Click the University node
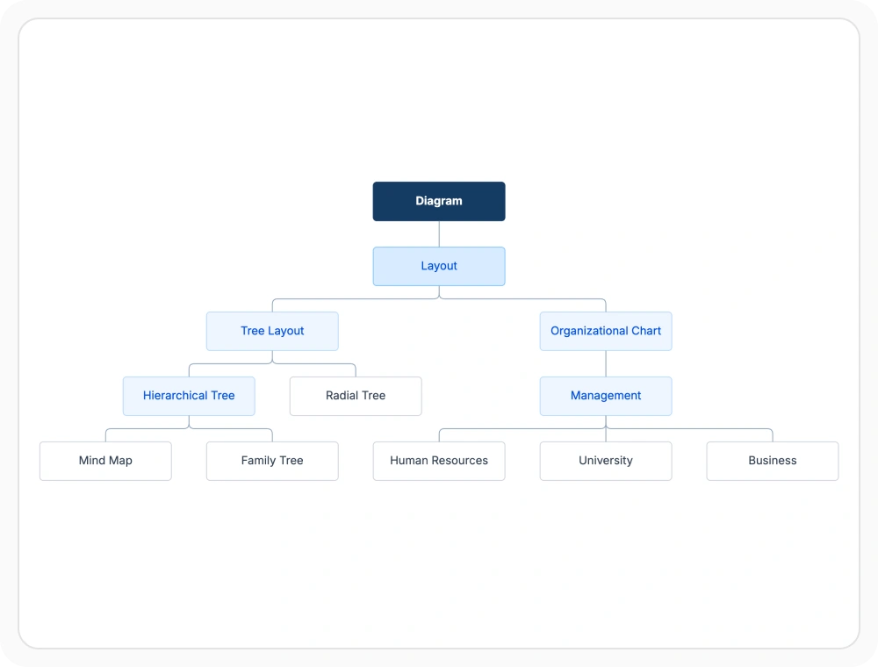878x667 pixels. point(606,461)
